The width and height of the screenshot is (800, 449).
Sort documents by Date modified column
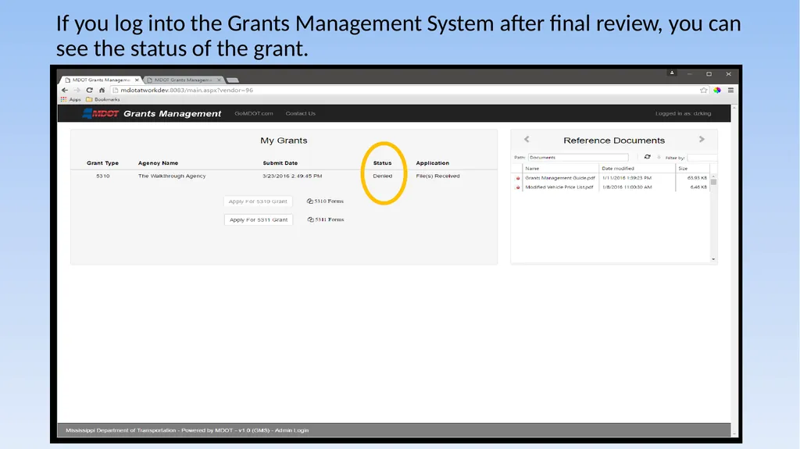pyautogui.click(x=618, y=169)
